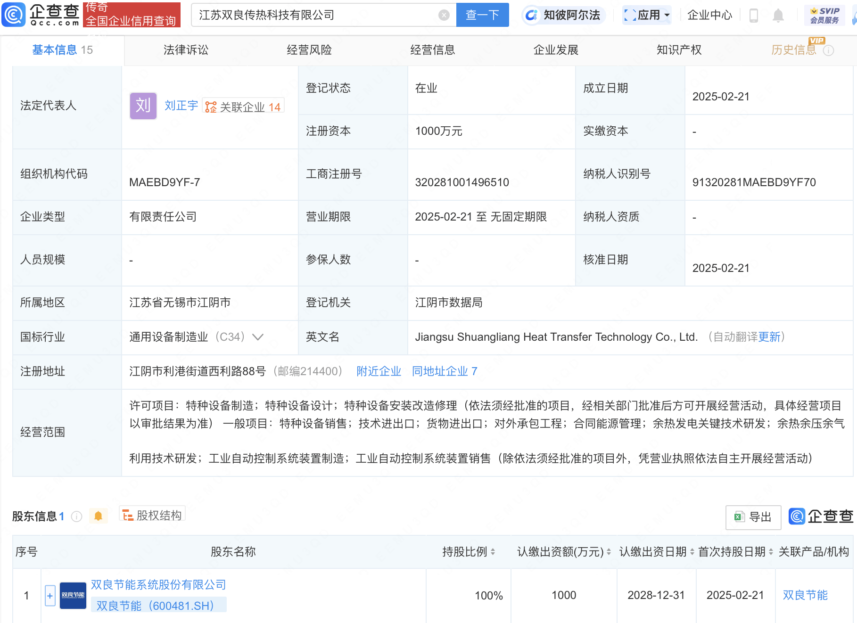
Task: Click 更新 to refresh English name
Action: point(769,337)
